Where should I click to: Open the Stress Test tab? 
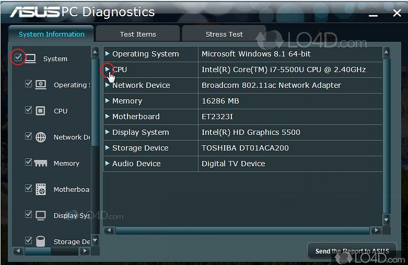(224, 34)
